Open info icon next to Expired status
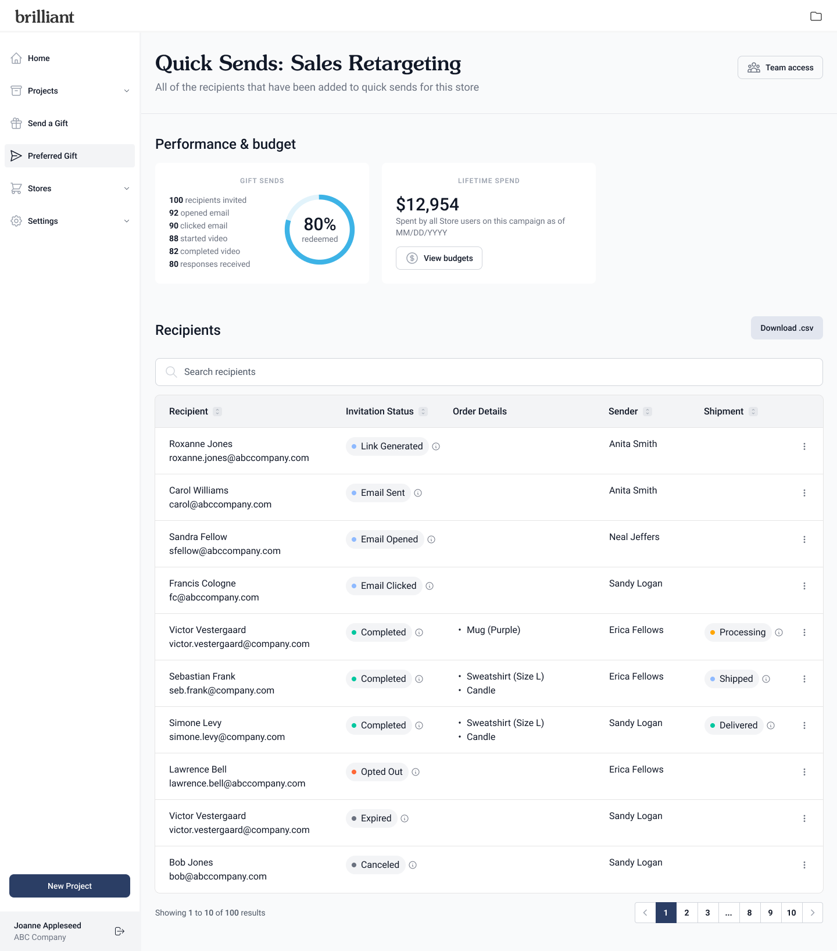The height and width of the screenshot is (951, 837). [x=405, y=818]
